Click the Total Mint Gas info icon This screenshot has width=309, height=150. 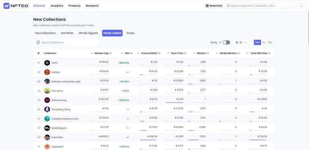pos(270,53)
